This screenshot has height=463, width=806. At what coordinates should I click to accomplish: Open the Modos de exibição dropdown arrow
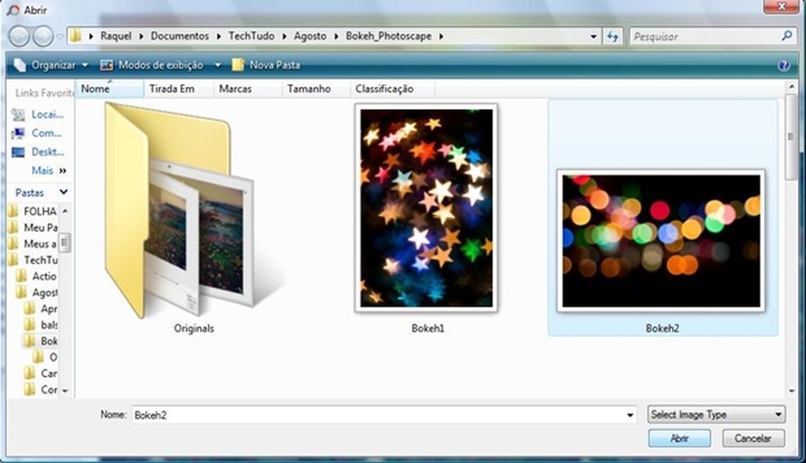[x=217, y=66]
